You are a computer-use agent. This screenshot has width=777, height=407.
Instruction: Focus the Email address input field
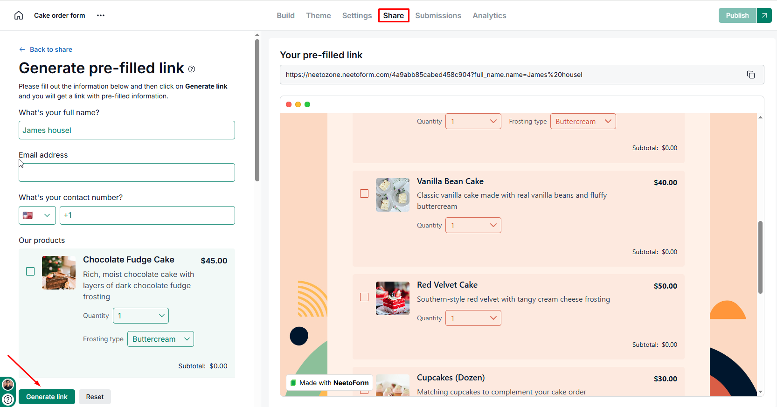click(x=126, y=172)
